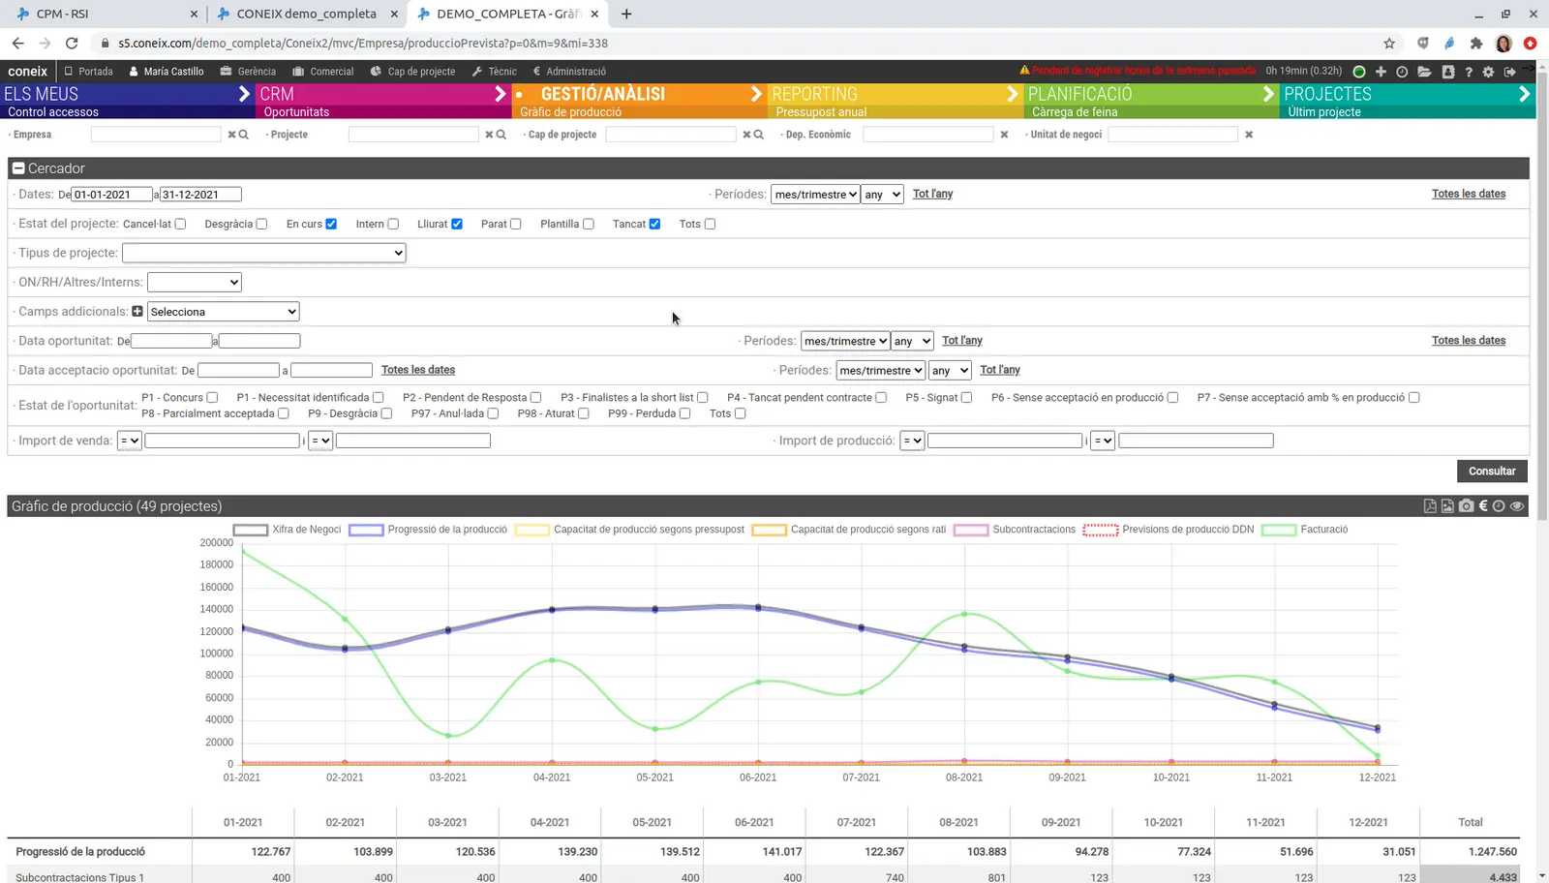Click the euro currency icon in chart header
The width and height of the screenshot is (1549, 883).
point(1482,506)
